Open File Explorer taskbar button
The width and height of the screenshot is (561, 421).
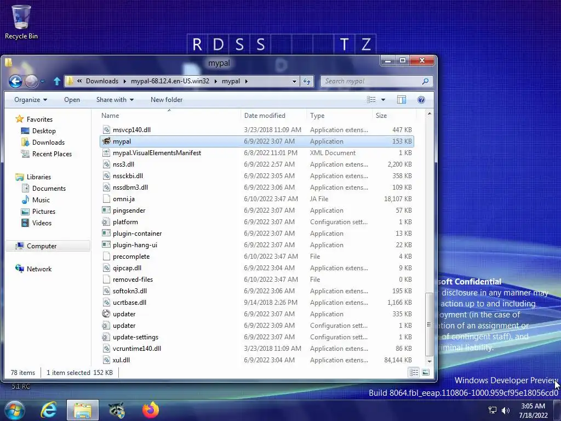(x=83, y=410)
